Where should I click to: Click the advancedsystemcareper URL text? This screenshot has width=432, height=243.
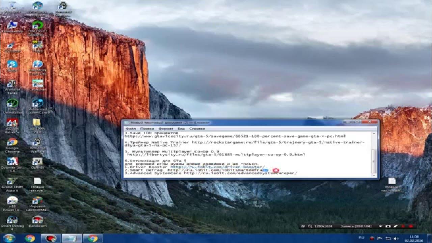(241, 173)
